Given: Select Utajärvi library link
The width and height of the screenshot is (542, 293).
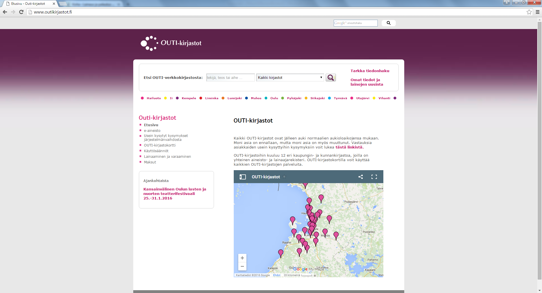Looking at the screenshot, I should (363, 98).
